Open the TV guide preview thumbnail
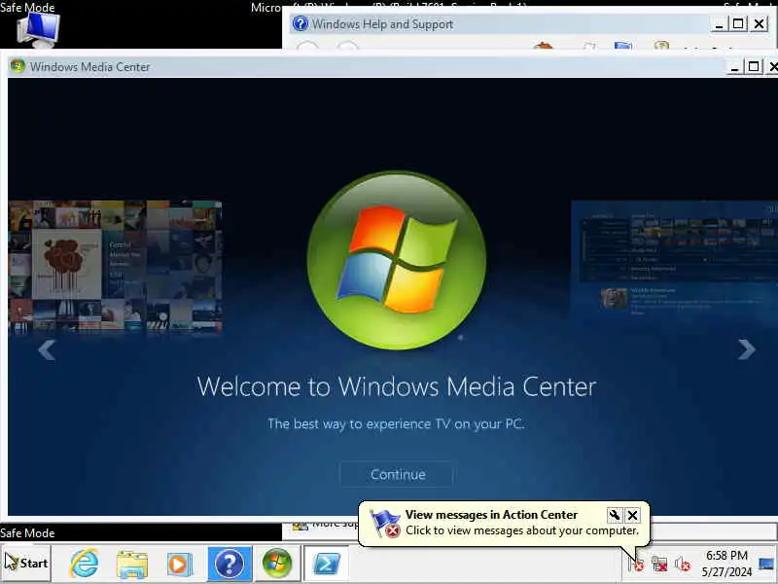Screen dimensions: 778x584 click(x=674, y=258)
